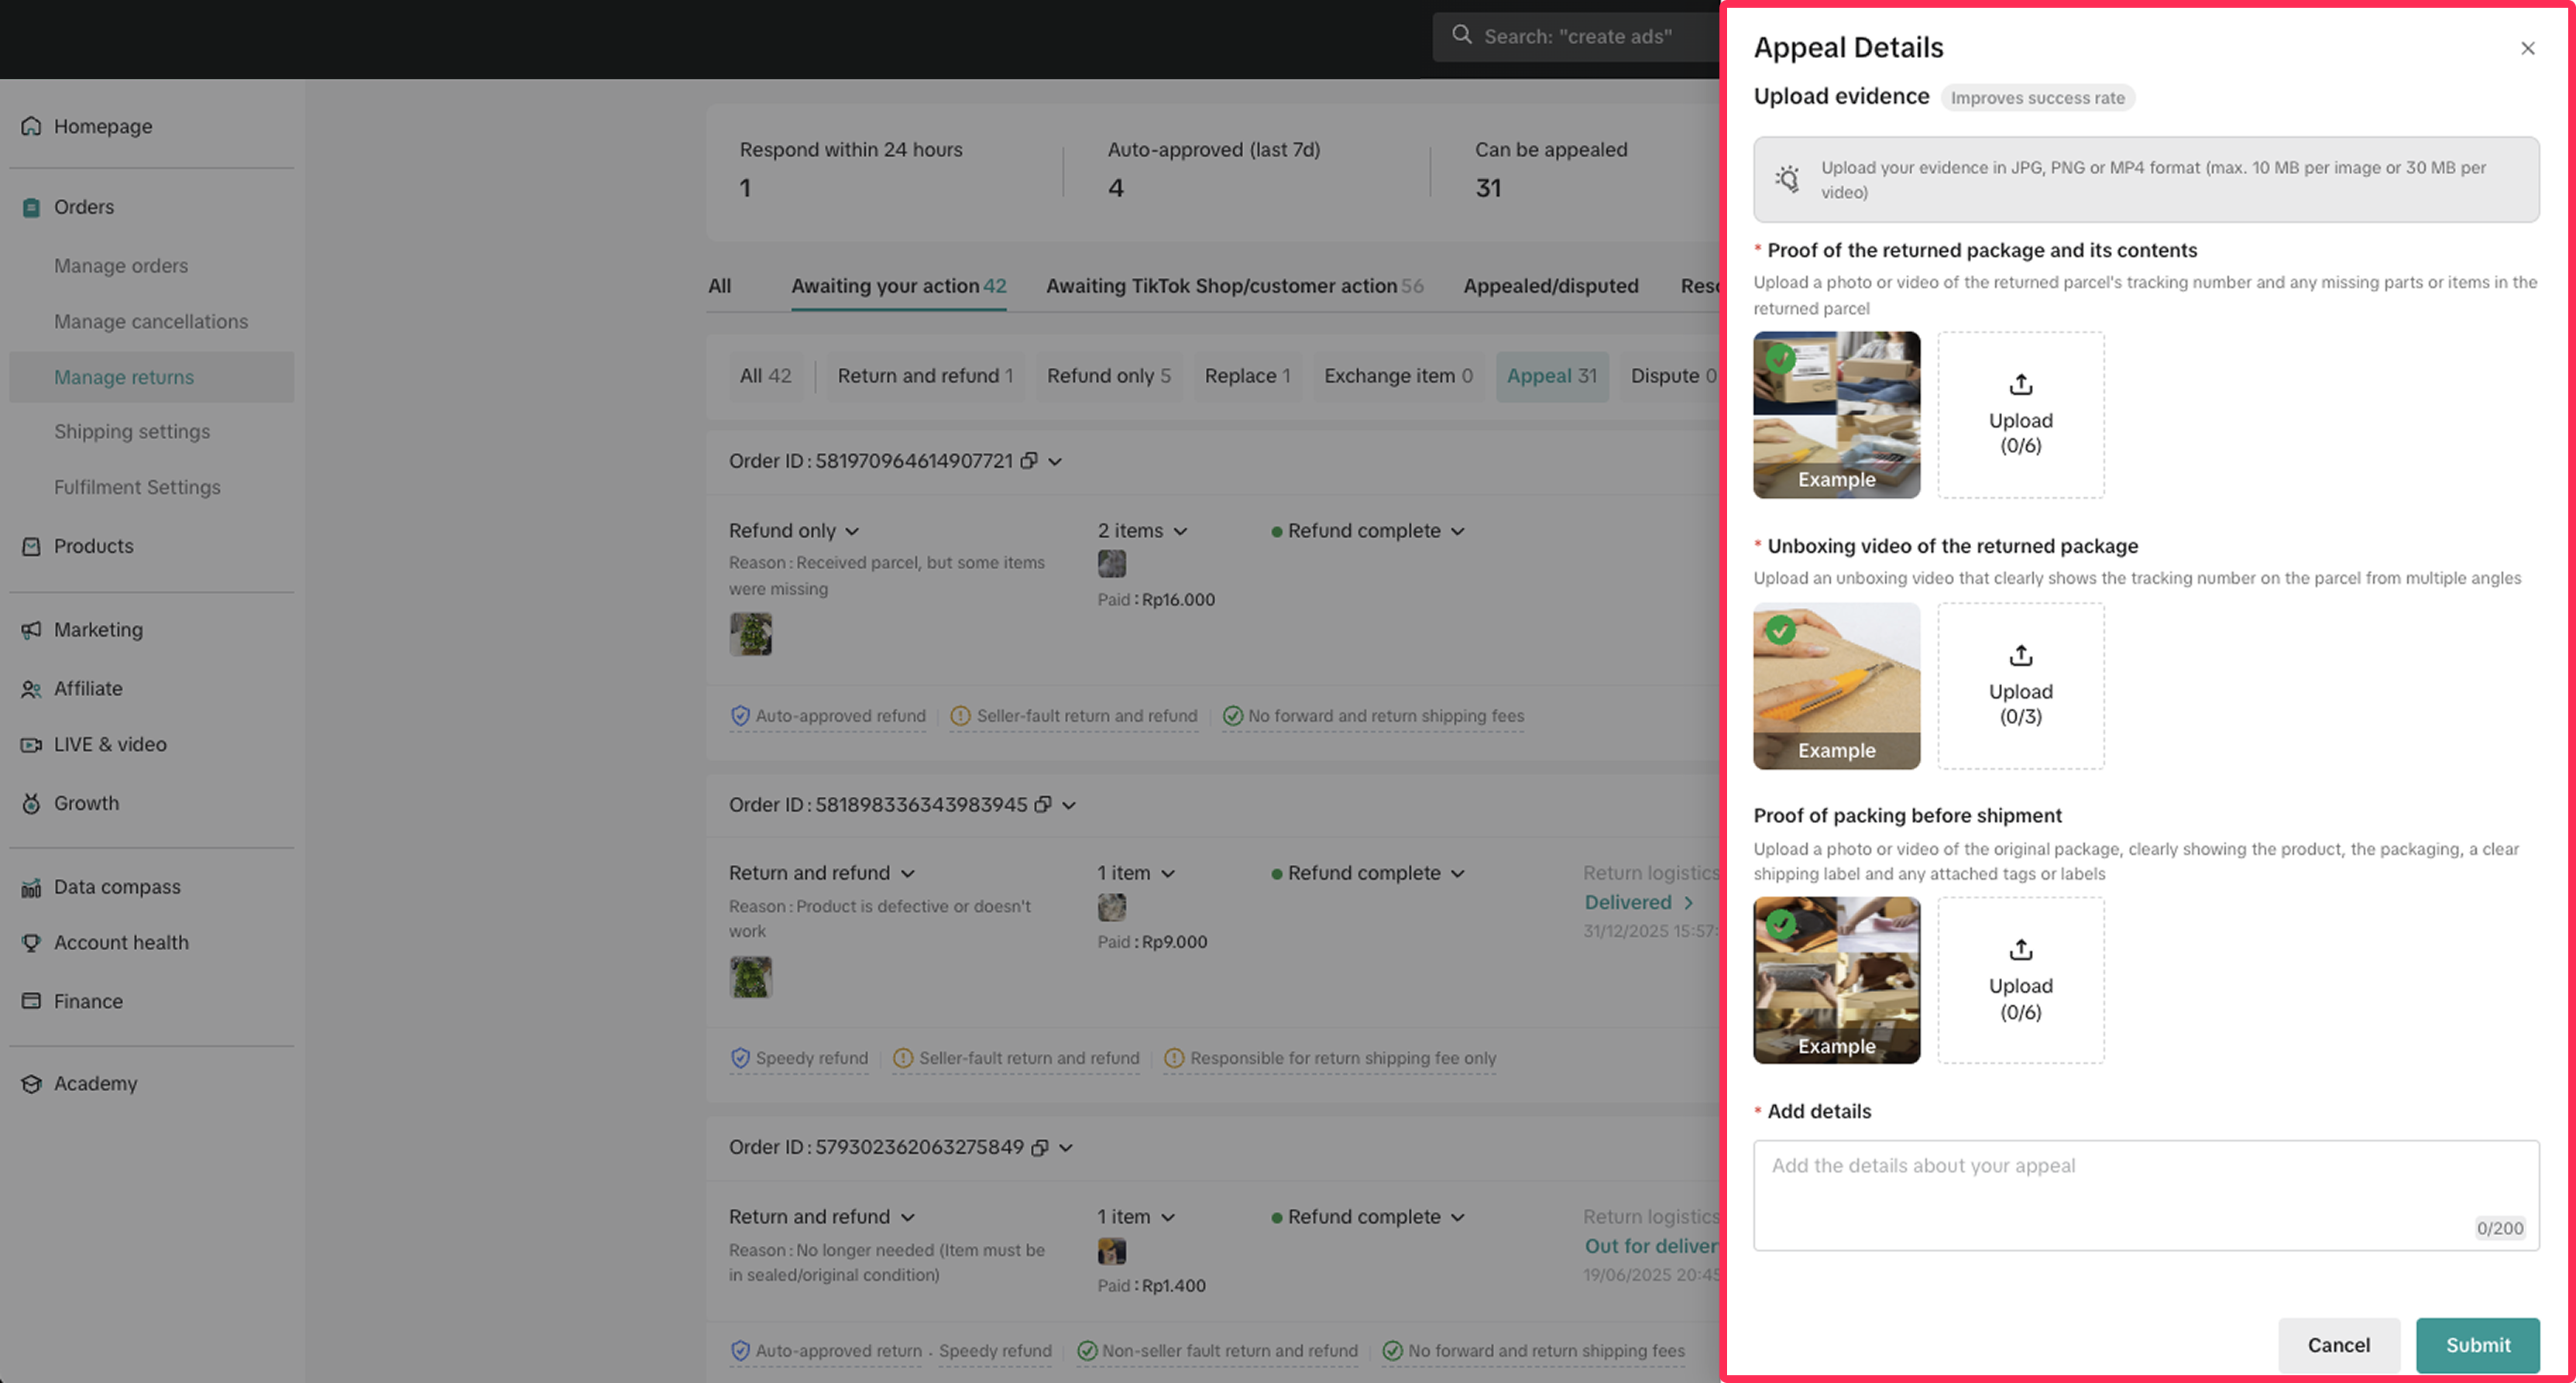Viewport: 2576px width, 1383px height.
Task: Click the Marketing megaphone icon
Action: tap(31, 630)
